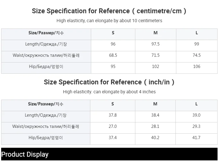Click the 41.7 hip value in inches

pos(196,138)
